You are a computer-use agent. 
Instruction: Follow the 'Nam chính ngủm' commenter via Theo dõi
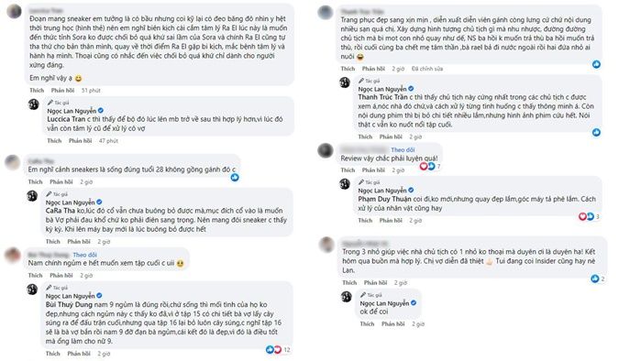pyautogui.click(x=85, y=255)
